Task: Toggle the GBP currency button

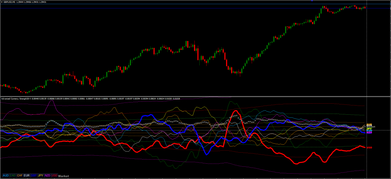Action: (34, 176)
